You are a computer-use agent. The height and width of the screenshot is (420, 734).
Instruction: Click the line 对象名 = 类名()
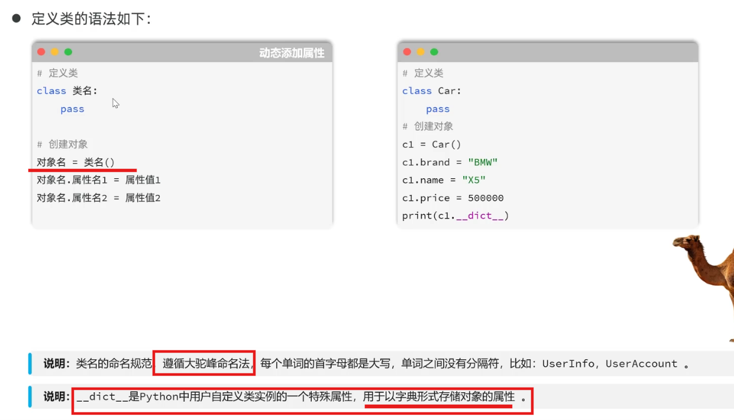pos(76,162)
